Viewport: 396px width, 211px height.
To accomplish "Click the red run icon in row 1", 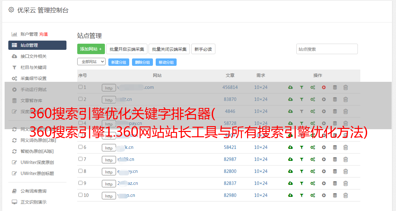I will [x=324, y=87].
